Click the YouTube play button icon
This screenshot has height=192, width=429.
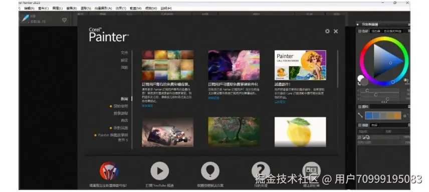tap(159, 170)
